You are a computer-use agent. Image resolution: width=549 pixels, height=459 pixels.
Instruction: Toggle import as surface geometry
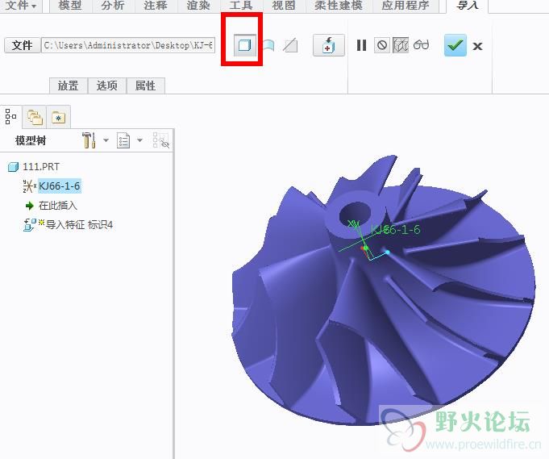268,45
